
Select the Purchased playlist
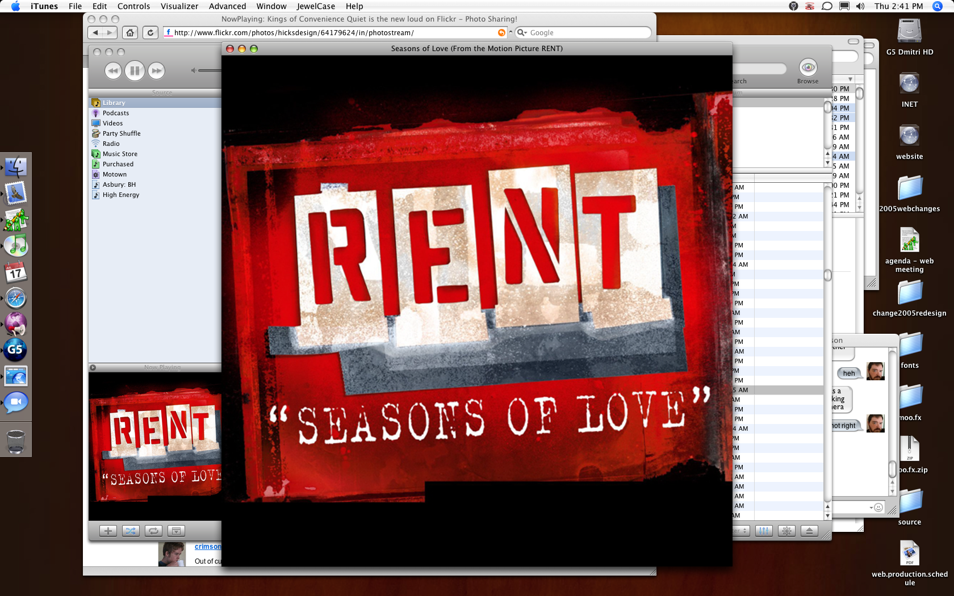click(x=155, y=164)
